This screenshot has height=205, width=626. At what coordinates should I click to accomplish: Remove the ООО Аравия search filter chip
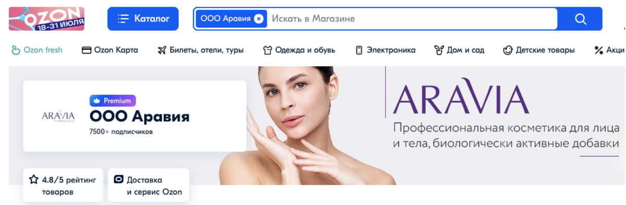259,19
